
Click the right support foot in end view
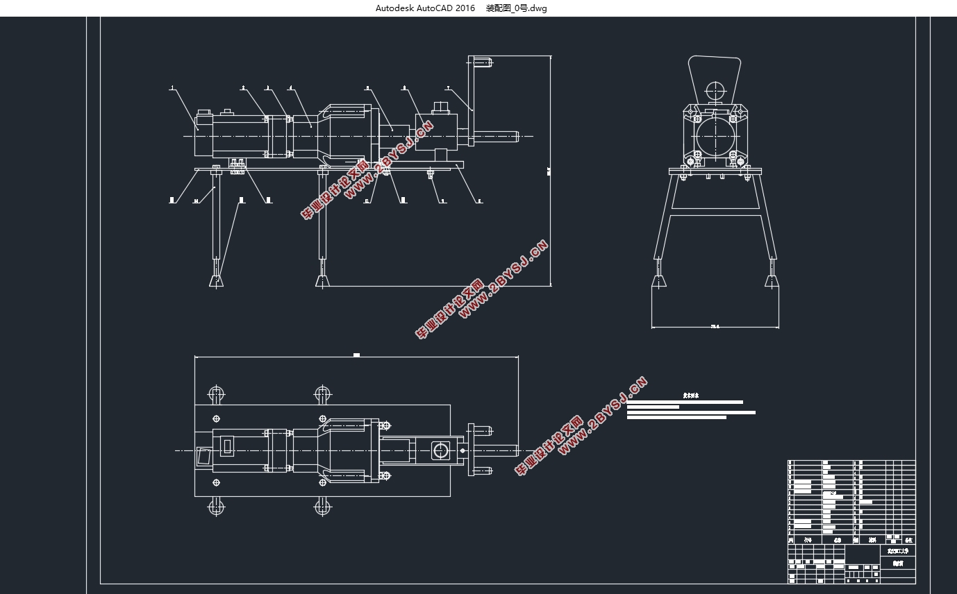click(x=772, y=280)
